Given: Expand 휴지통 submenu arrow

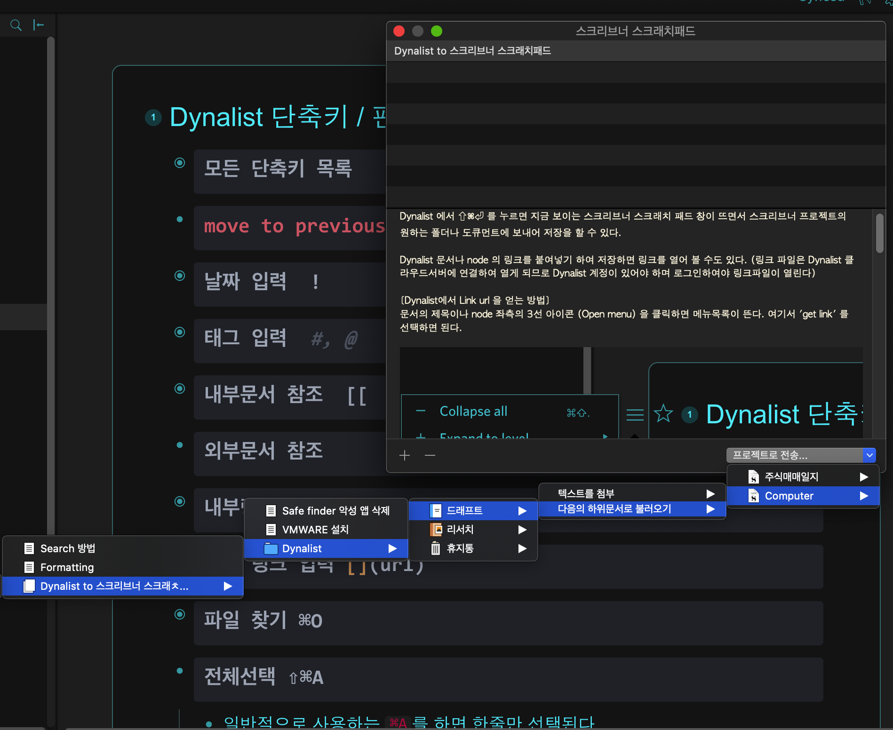Looking at the screenshot, I should pos(522,548).
